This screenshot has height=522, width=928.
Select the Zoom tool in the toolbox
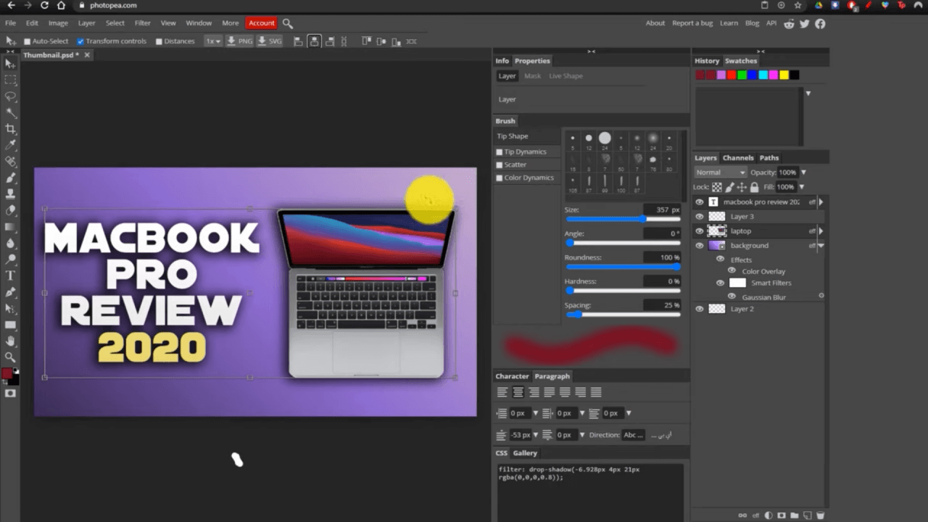pyautogui.click(x=11, y=357)
